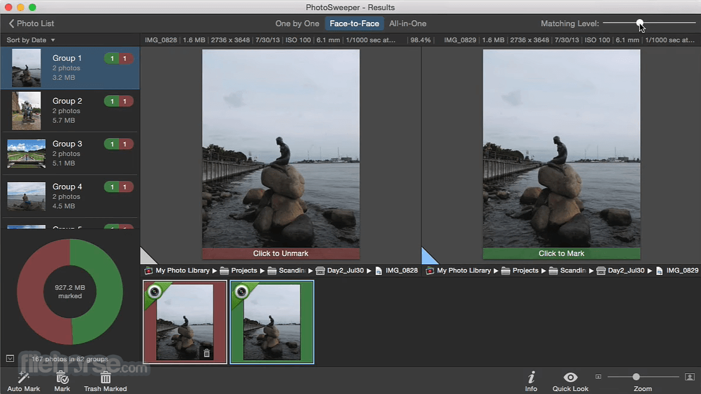Screen dimensions: 701x394
Task: Click Scandin folder in left path bar
Action: 287,270
